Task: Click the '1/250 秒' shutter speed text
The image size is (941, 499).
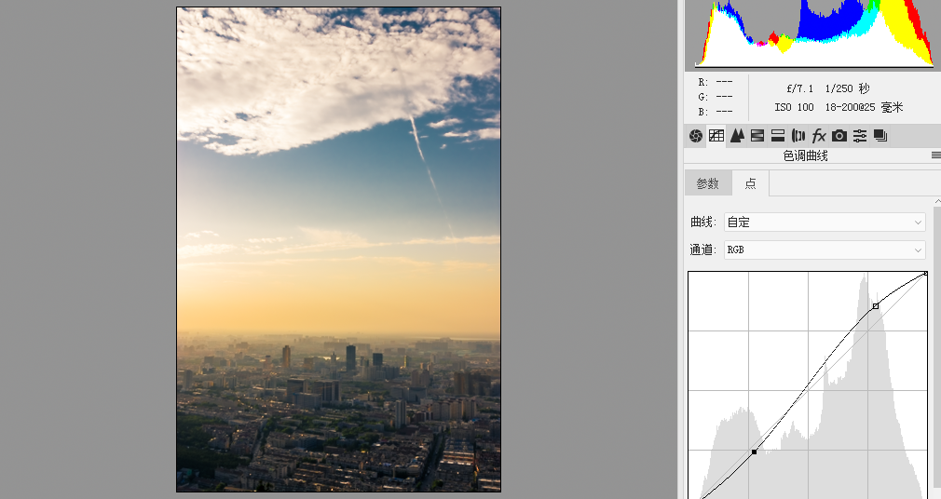Action: (x=848, y=88)
